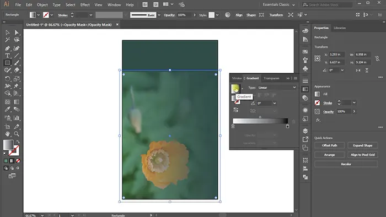Open the Brushes panel icon

[305, 59]
